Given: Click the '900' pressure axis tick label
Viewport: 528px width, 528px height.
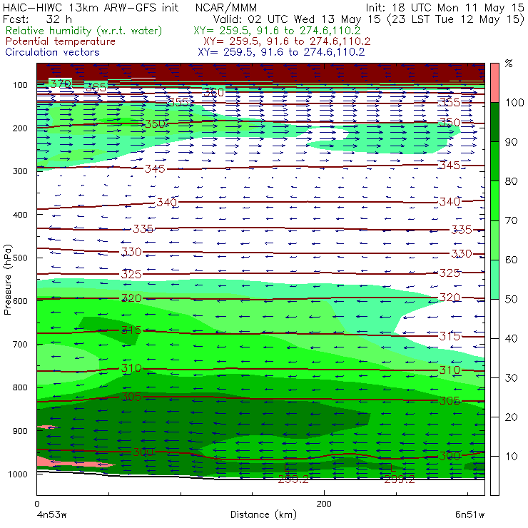Looking at the screenshot, I should click(x=20, y=431).
